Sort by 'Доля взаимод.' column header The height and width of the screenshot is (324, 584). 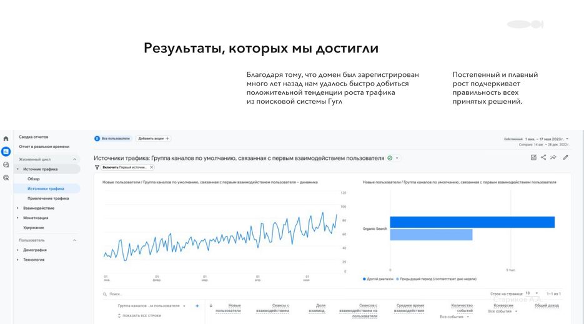(317, 308)
